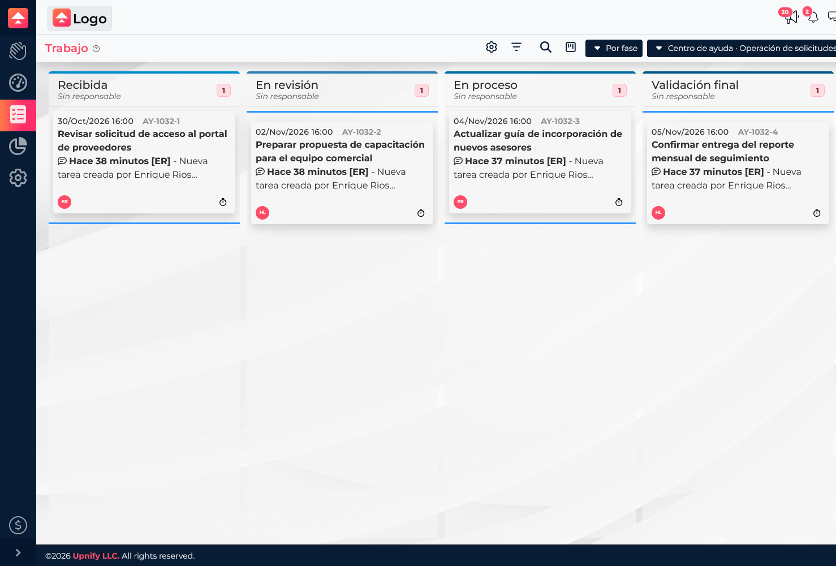Click HL avatar on card AY-1032-2
The height and width of the screenshot is (566, 836).
click(x=262, y=213)
